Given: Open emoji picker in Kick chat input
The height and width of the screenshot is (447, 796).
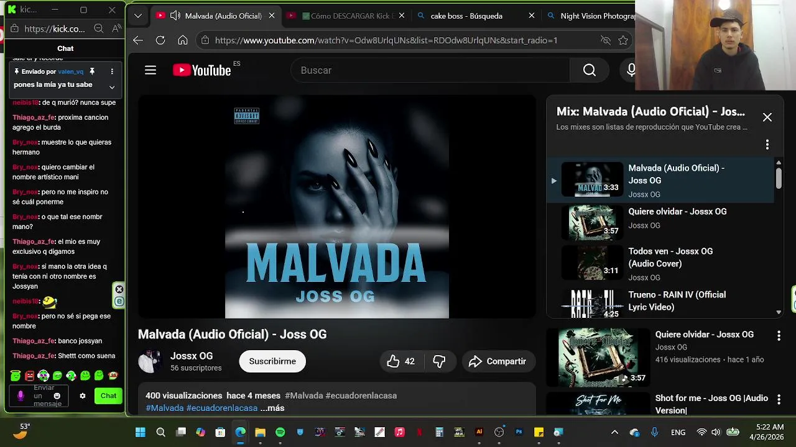Looking at the screenshot, I should click(x=57, y=395).
